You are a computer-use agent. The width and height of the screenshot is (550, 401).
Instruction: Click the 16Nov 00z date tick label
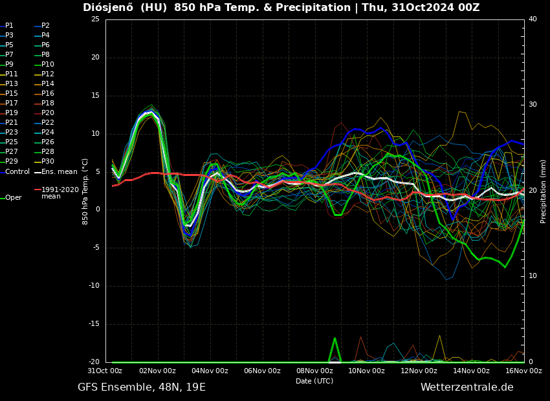(523, 371)
